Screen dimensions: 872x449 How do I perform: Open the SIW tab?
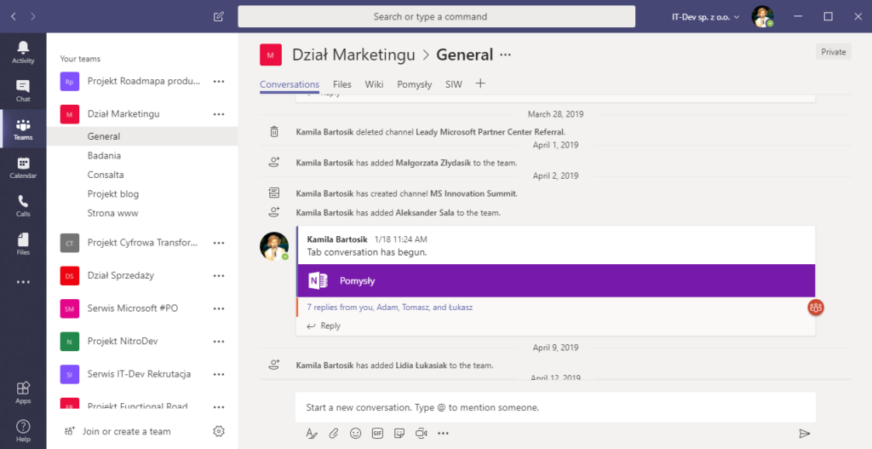click(x=454, y=84)
